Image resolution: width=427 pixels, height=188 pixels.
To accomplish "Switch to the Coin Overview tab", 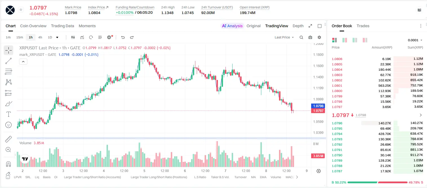I will [x=33, y=26].
